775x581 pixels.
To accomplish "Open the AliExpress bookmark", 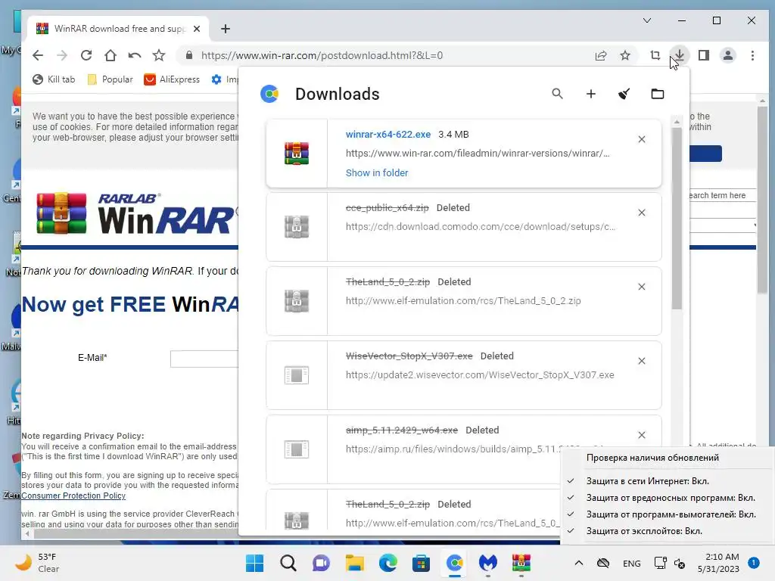I will pyautogui.click(x=172, y=79).
